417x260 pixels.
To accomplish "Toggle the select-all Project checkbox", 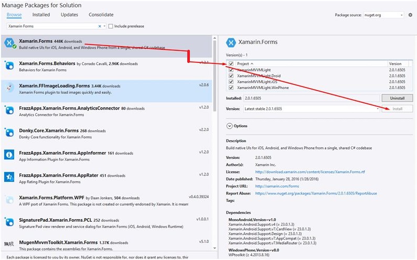I will click(x=231, y=64).
